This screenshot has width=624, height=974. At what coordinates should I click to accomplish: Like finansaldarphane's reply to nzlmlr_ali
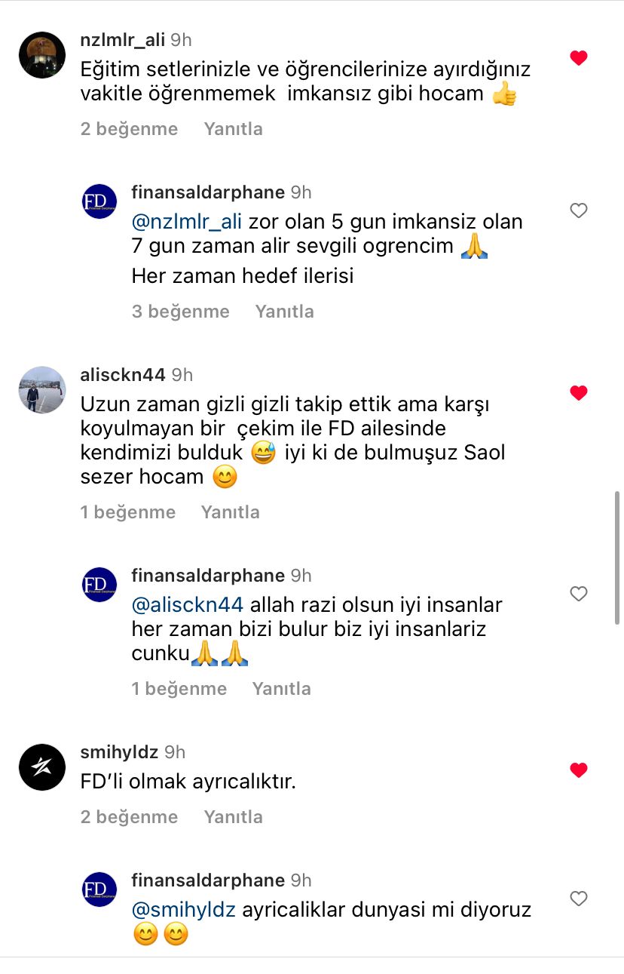point(579,211)
